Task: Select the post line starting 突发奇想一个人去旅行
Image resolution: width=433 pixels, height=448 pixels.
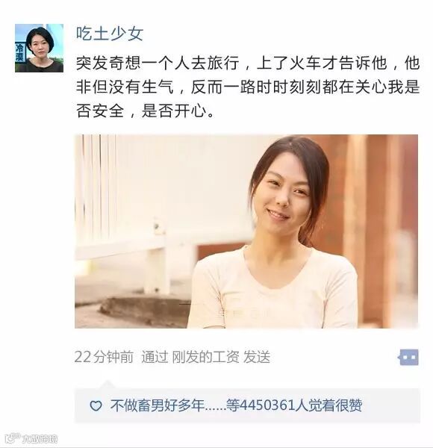Action: pos(248,63)
